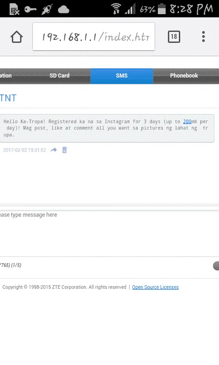Switch to the SD Card tab
The height and width of the screenshot is (365, 219).
(59, 76)
